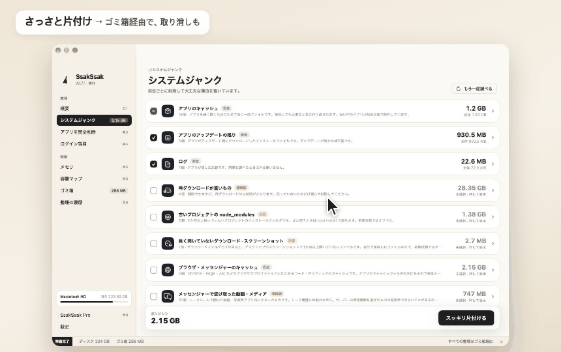Click the 28.35 GB size value

pyautogui.click(x=472, y=188)
